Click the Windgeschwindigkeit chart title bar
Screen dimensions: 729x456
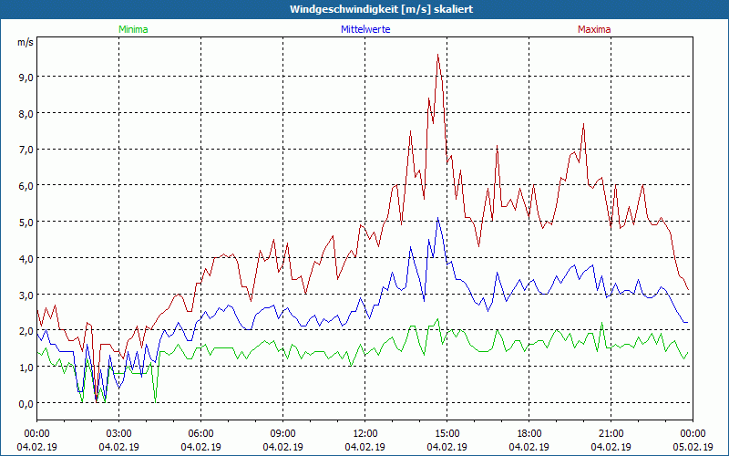[x=364, y=9]
